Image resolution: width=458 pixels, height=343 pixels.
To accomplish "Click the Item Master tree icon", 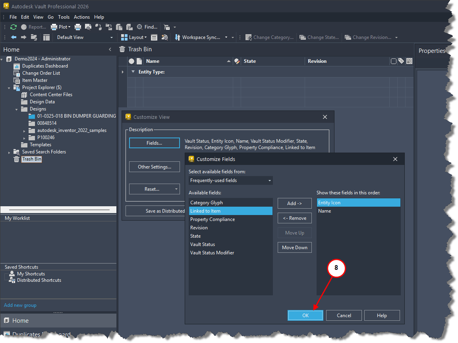I will [x=17, y=80].
